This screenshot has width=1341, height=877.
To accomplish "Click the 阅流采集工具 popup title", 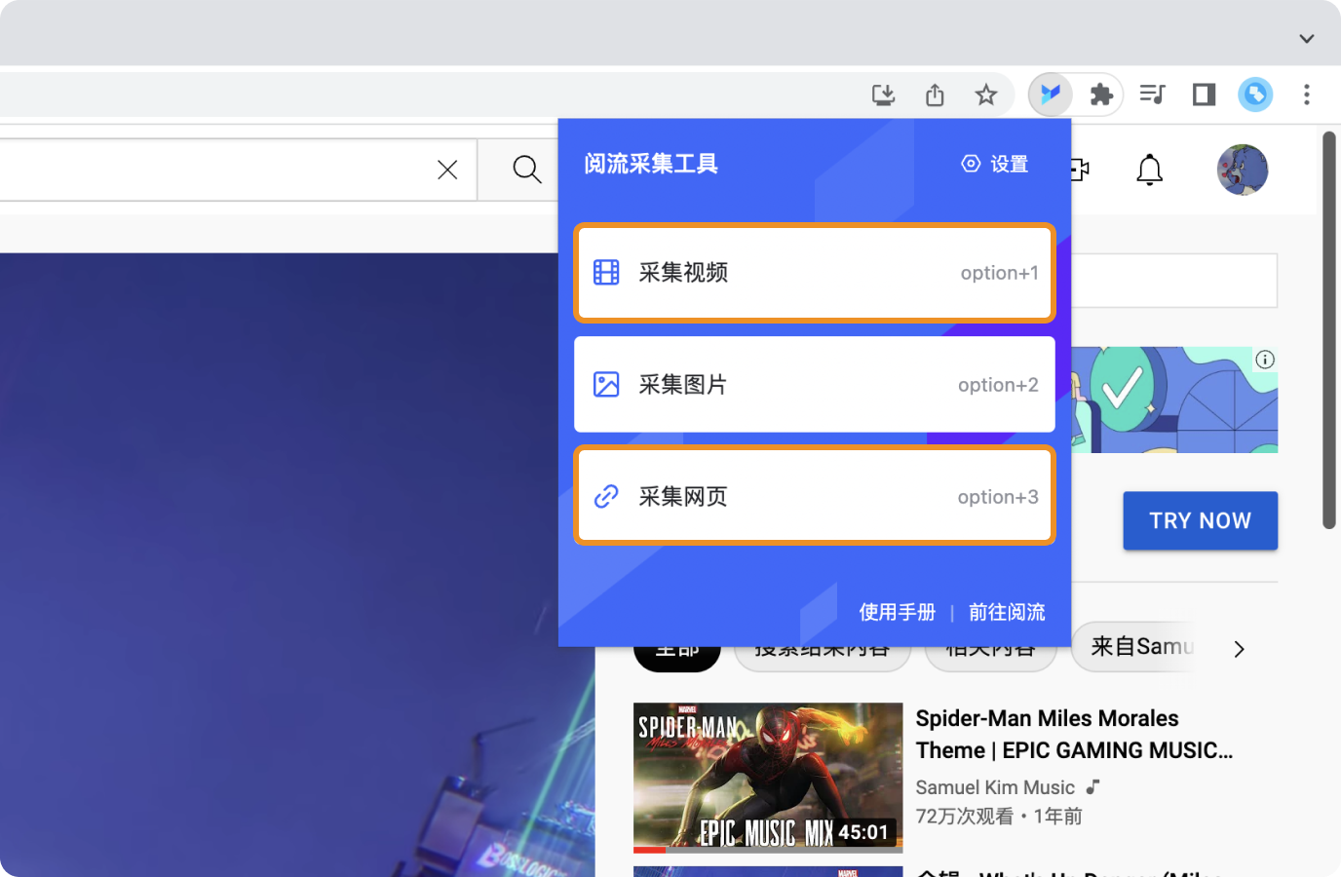I will (651, 164).
